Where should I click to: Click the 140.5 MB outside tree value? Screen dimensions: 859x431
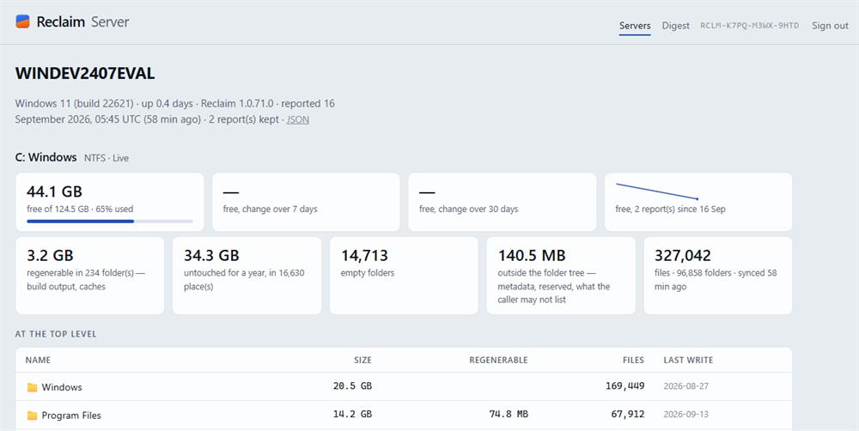(532, 256)
